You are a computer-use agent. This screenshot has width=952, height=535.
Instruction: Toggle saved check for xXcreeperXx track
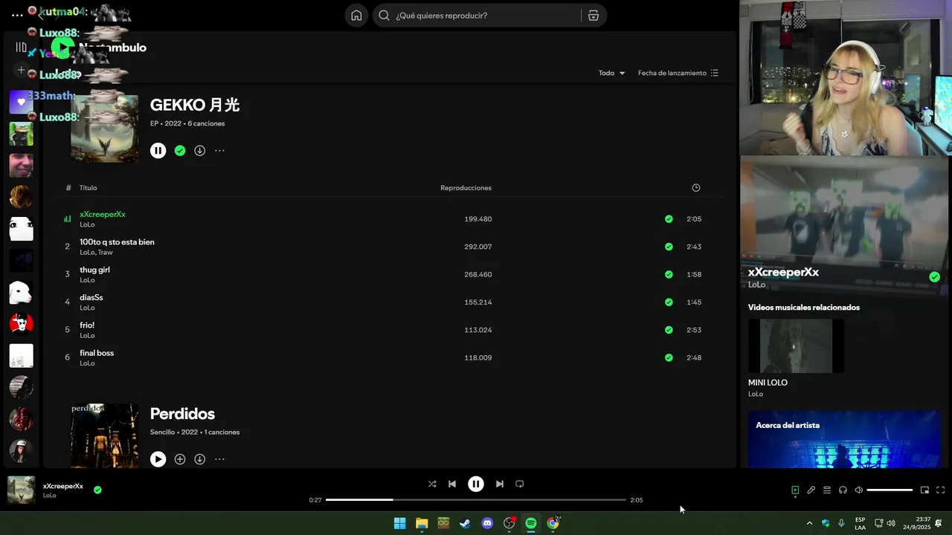[x=669, y=219]
